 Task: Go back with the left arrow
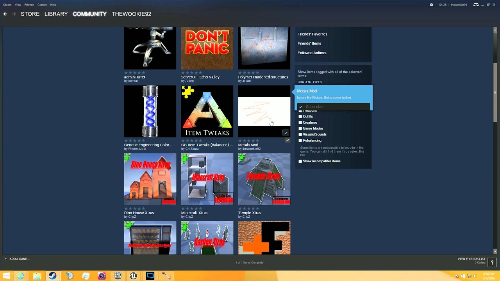coord(5,14)
